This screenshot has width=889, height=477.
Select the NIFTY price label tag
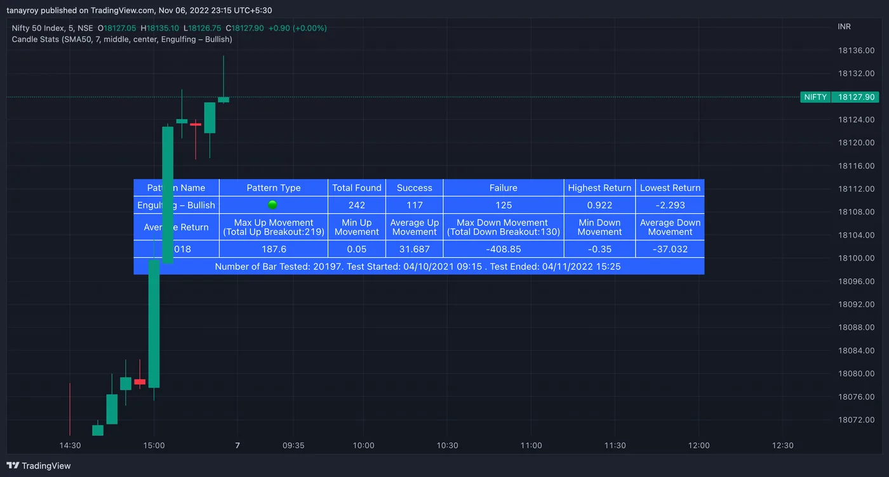point(815,97)
